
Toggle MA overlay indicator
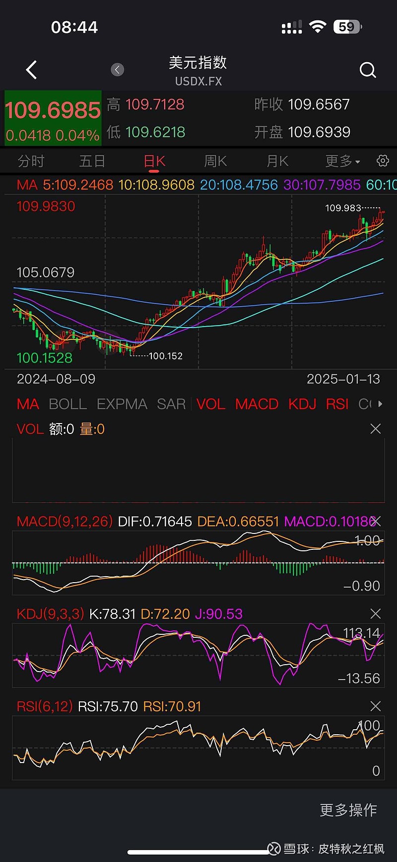click(x=28, y=404)
